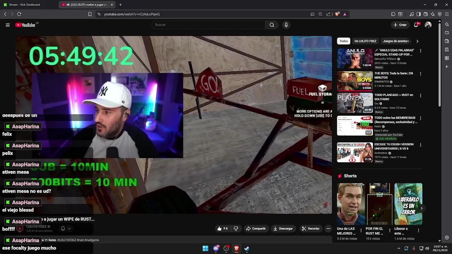Screen dimensions: 452x254
Task: Open a new browser tab
Action: [x=120, y=5]
